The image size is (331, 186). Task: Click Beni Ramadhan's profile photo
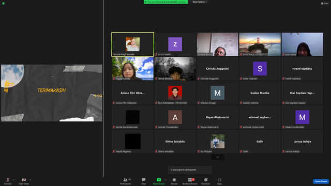(175, 93)
